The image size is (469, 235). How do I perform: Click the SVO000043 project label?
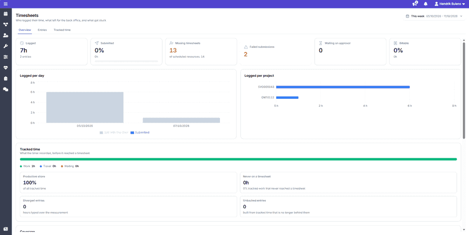(266, 87)
